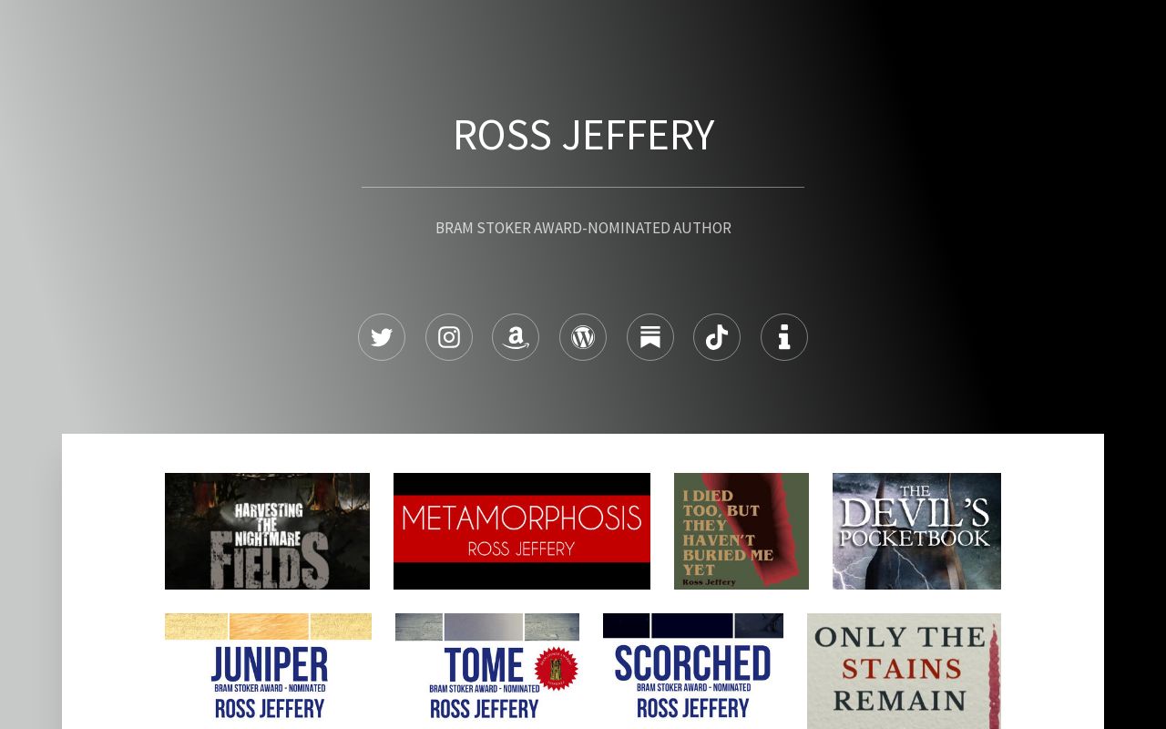Click the ROSS JEFFERY page heading
The width and height of the screenshot is (1166, 729).
pyautogui.click(x=583, y=135)
